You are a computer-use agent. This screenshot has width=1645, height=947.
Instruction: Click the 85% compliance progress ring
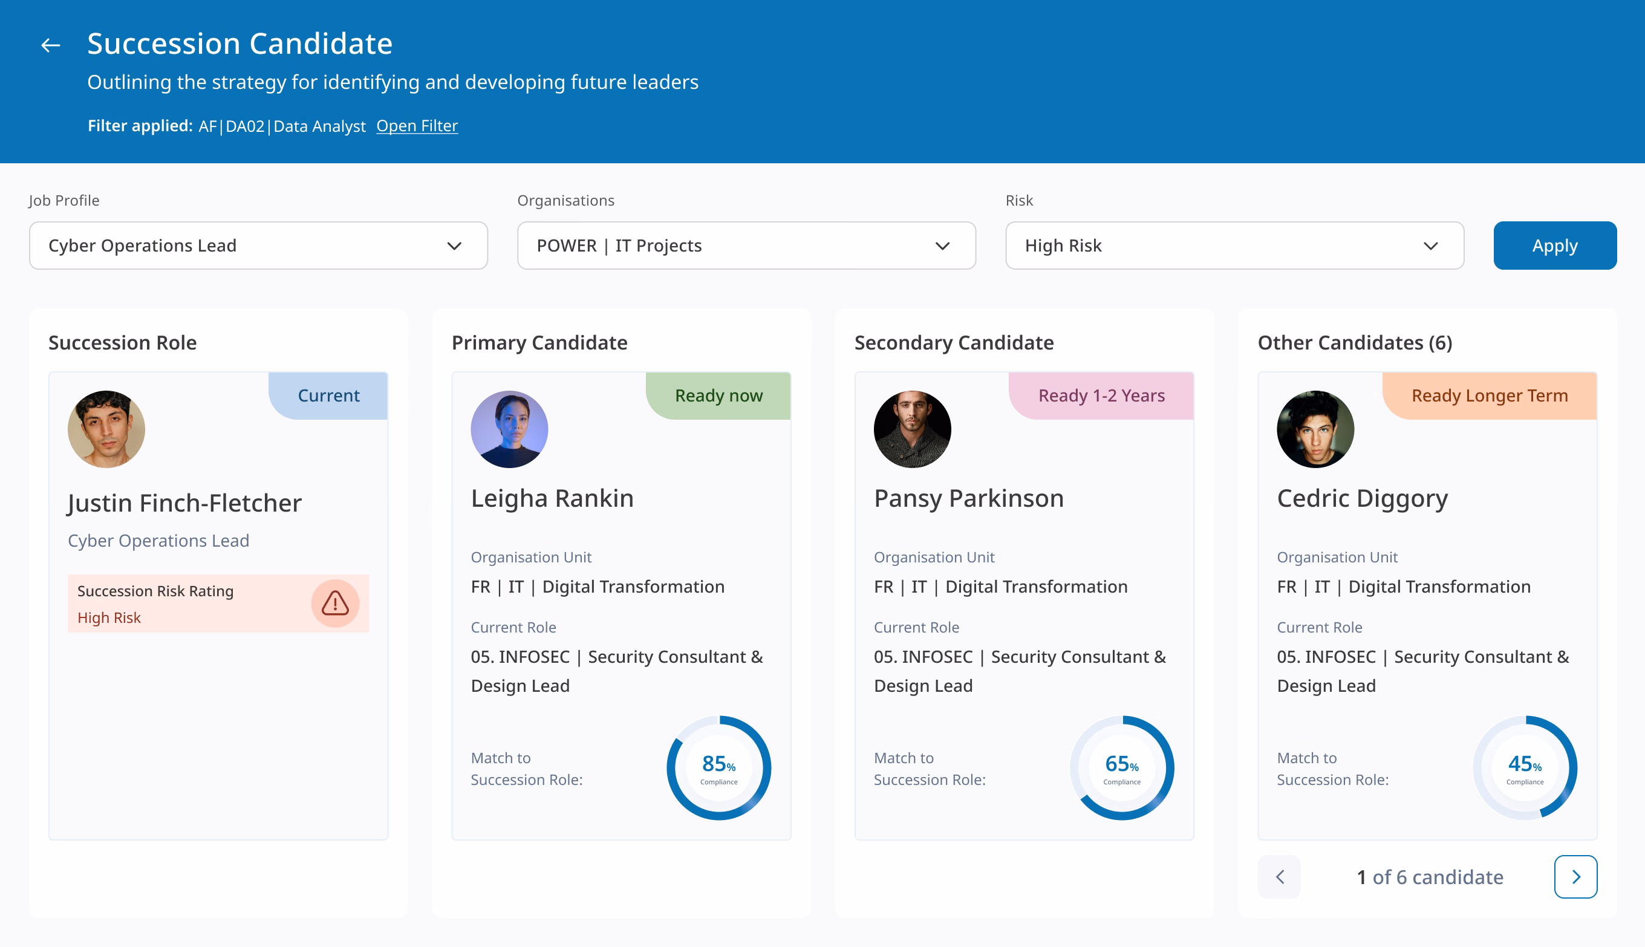coord(718,768)
